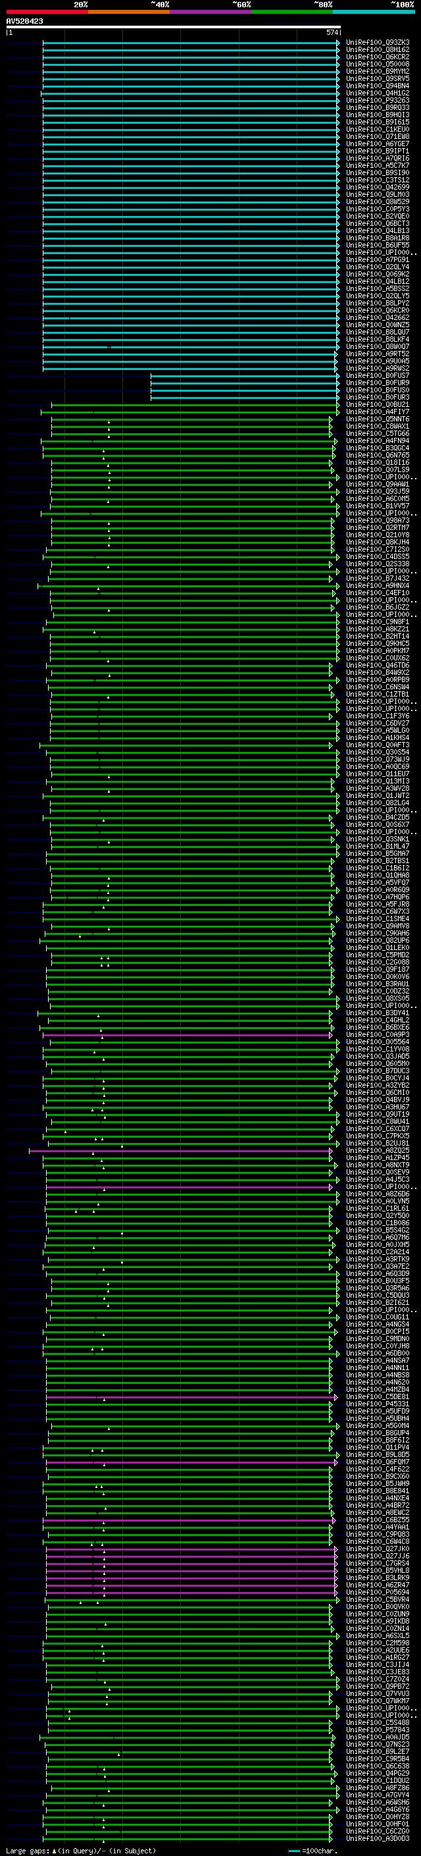Select the UniRef100_Q82LG4 label

point(378,803)
